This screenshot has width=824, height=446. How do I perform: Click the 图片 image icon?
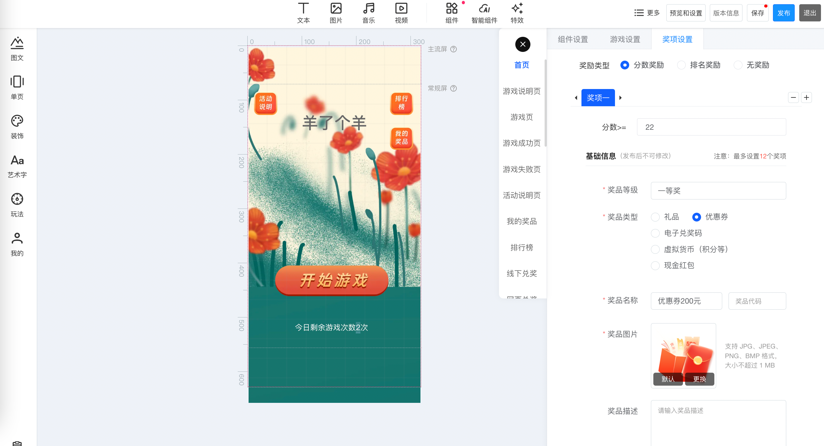tap(336, 13)
